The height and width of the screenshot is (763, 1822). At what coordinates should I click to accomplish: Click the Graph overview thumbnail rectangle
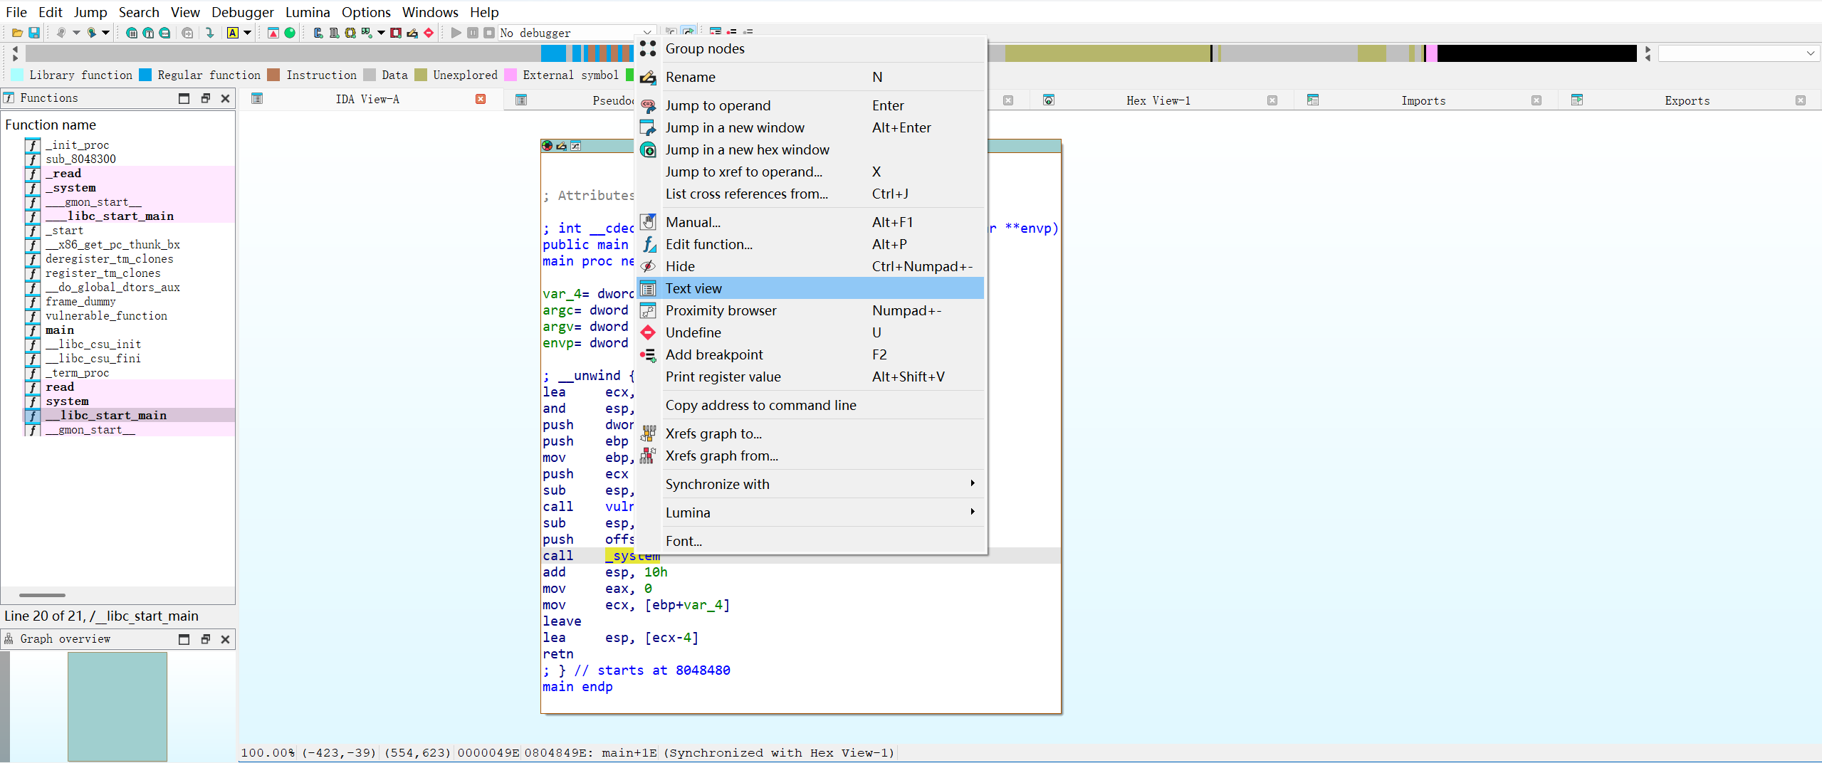[x=117, y=707]
